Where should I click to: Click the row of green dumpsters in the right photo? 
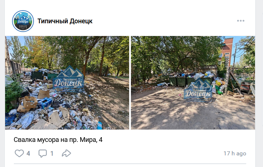coord(190,81)
